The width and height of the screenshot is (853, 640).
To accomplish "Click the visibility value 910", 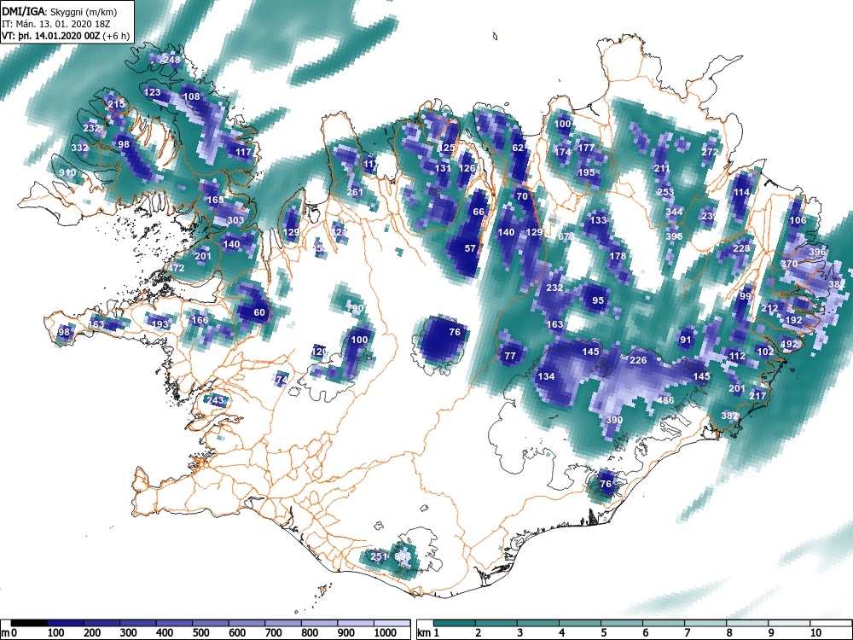I will click(x=67, y=172).
